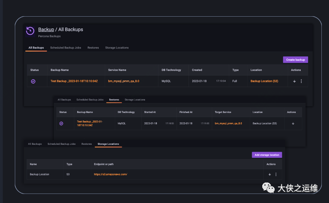329x203 pixels.
Task: Select All Backups tab beside active Storage Locations tab
Action: [35, 143]
